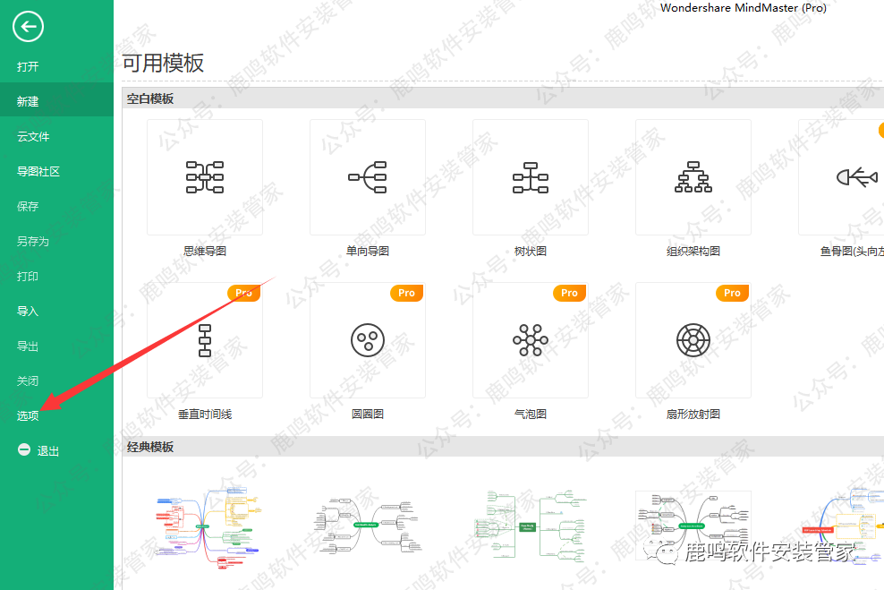Choose the 垂直时间线 vertical timeline template icon
Viewport: 884px width, 590px height.
pos(204,340)
